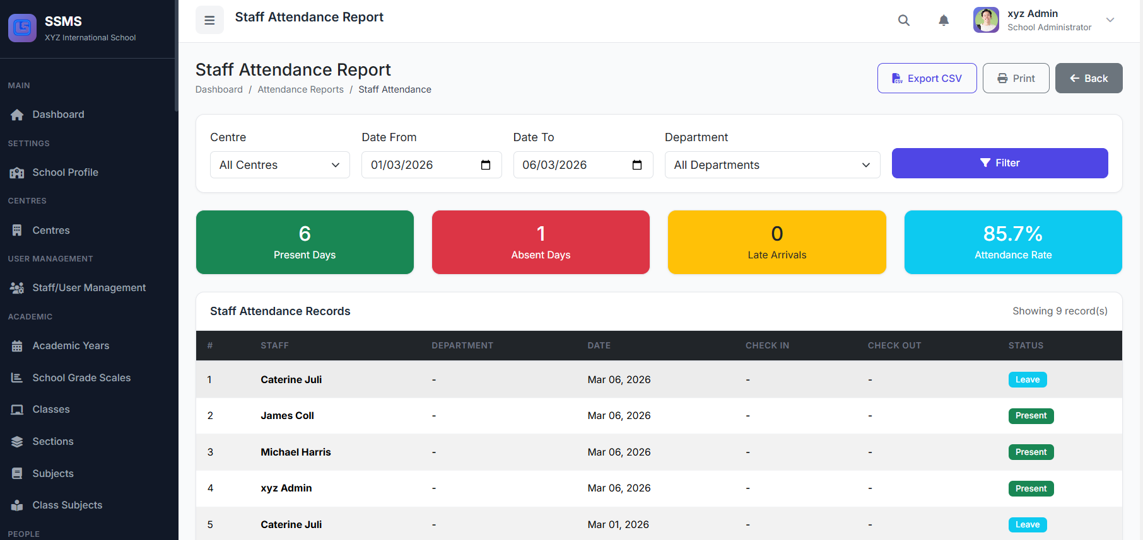Open the All Departments dropdown

point(771,165)
